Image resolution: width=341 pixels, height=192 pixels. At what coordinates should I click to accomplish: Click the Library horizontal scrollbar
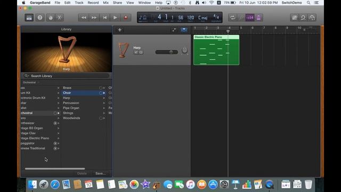(x=55, y=169)
